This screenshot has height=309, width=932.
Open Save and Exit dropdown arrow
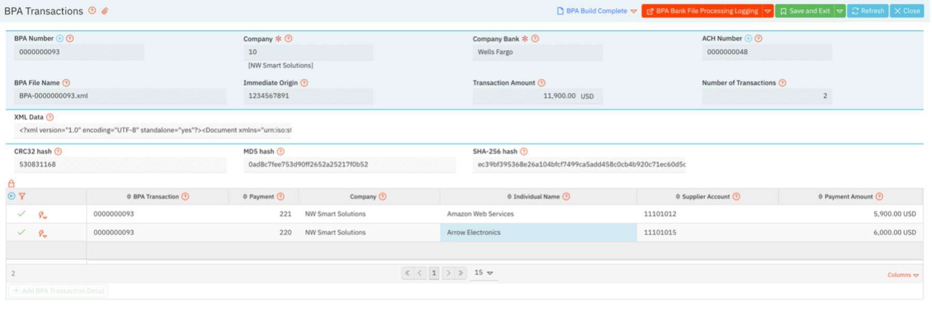tap(840, 11)
